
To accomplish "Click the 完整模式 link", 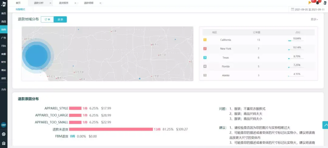I will (20, 9).
